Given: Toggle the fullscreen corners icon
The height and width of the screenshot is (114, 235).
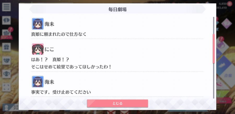Looking at the screenshot, I should [x=6, y=87].
